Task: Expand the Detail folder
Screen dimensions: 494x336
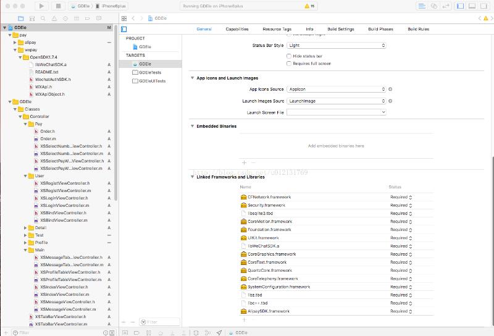Action: [x=25, y=227]
